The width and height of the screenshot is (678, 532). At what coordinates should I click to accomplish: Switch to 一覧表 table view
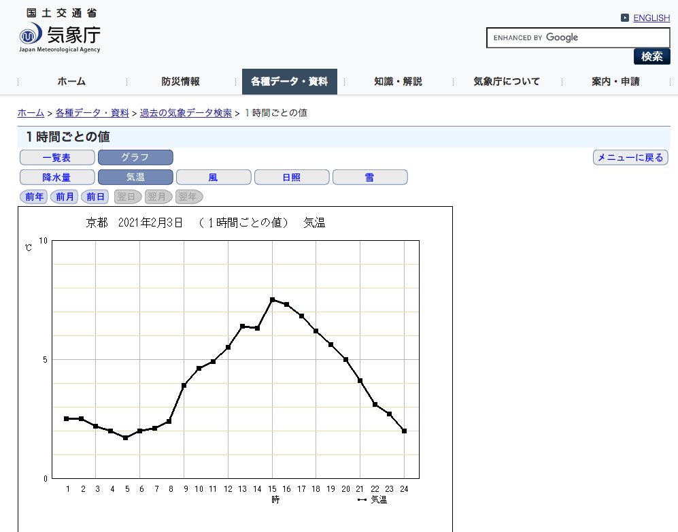coord(56,158)
